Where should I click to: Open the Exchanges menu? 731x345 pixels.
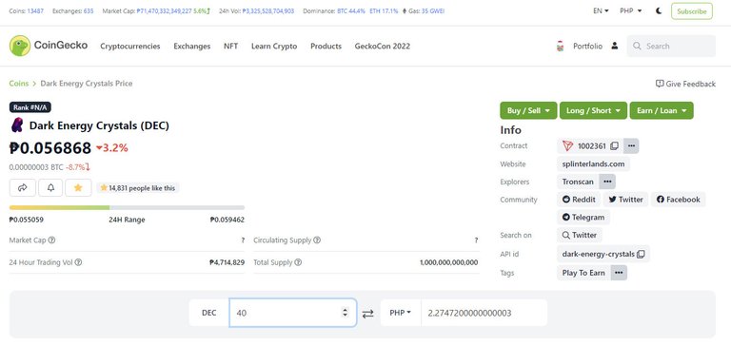[x=192, y=46]
